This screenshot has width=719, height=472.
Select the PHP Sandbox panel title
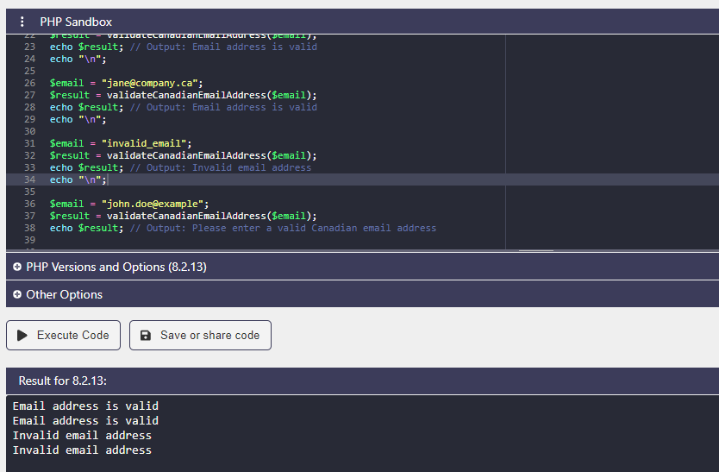(x=76, y=22)
